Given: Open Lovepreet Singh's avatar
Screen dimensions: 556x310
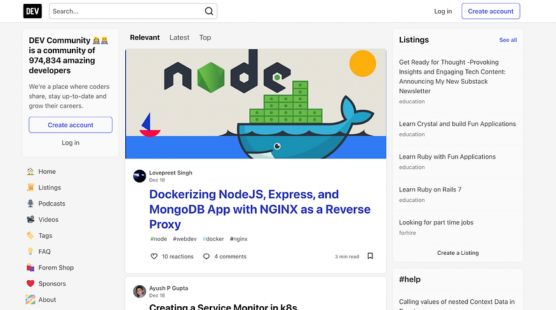Looking at the screenshot, I should pos(139,176).
